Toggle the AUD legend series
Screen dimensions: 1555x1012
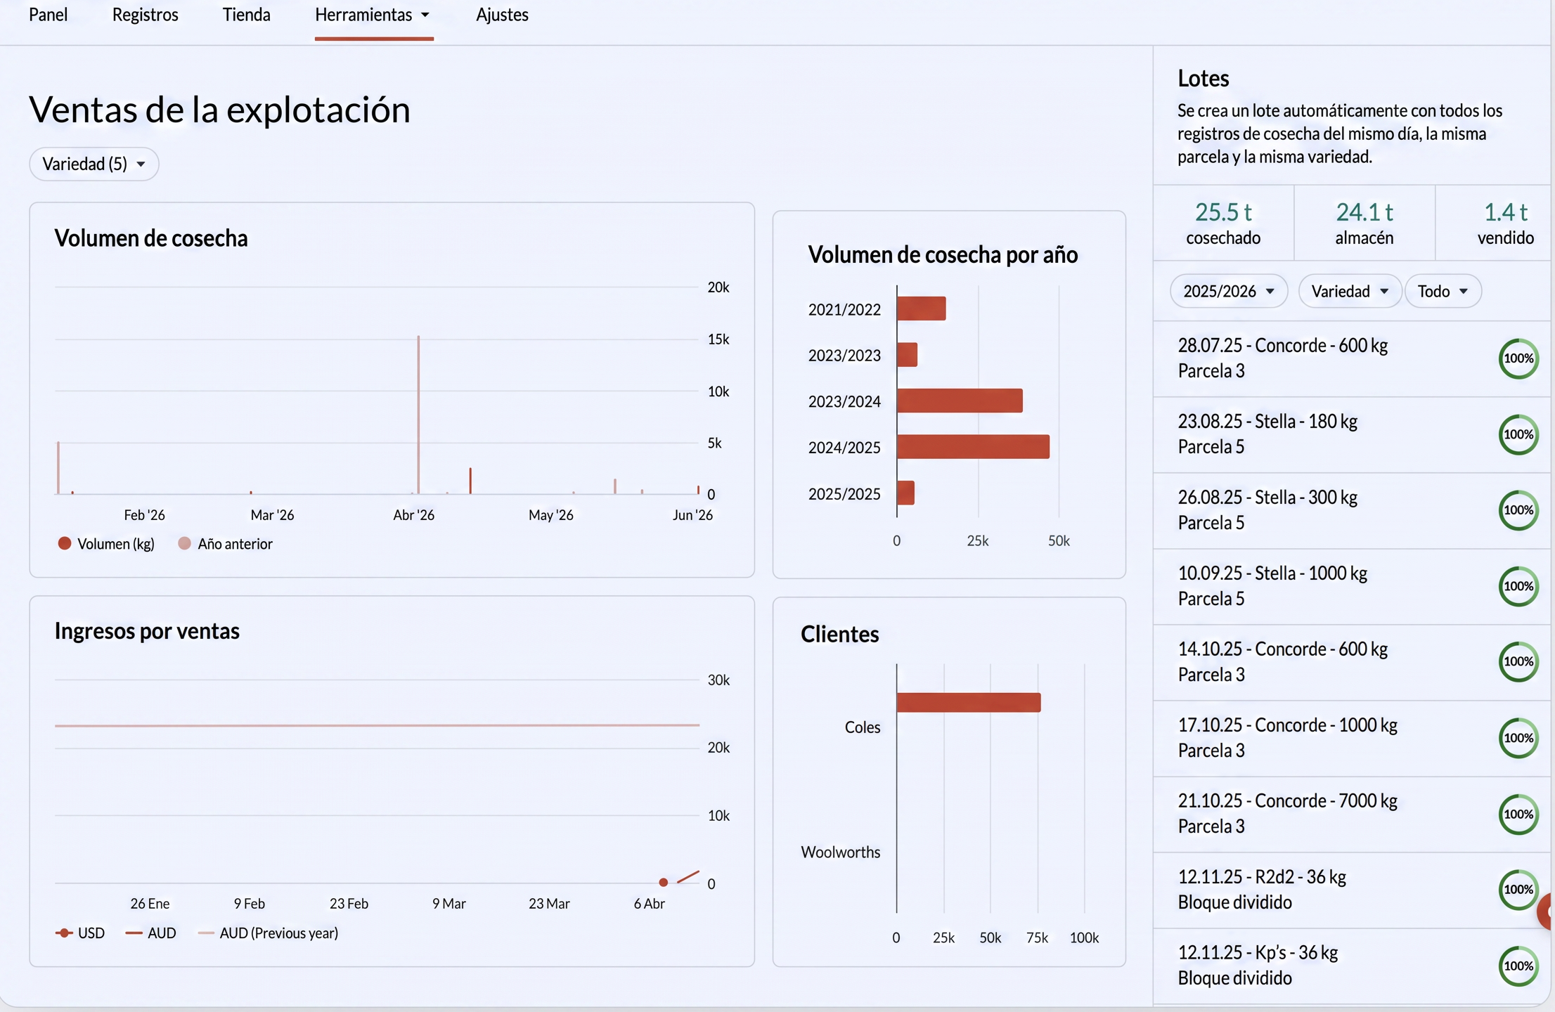point(150,933)
